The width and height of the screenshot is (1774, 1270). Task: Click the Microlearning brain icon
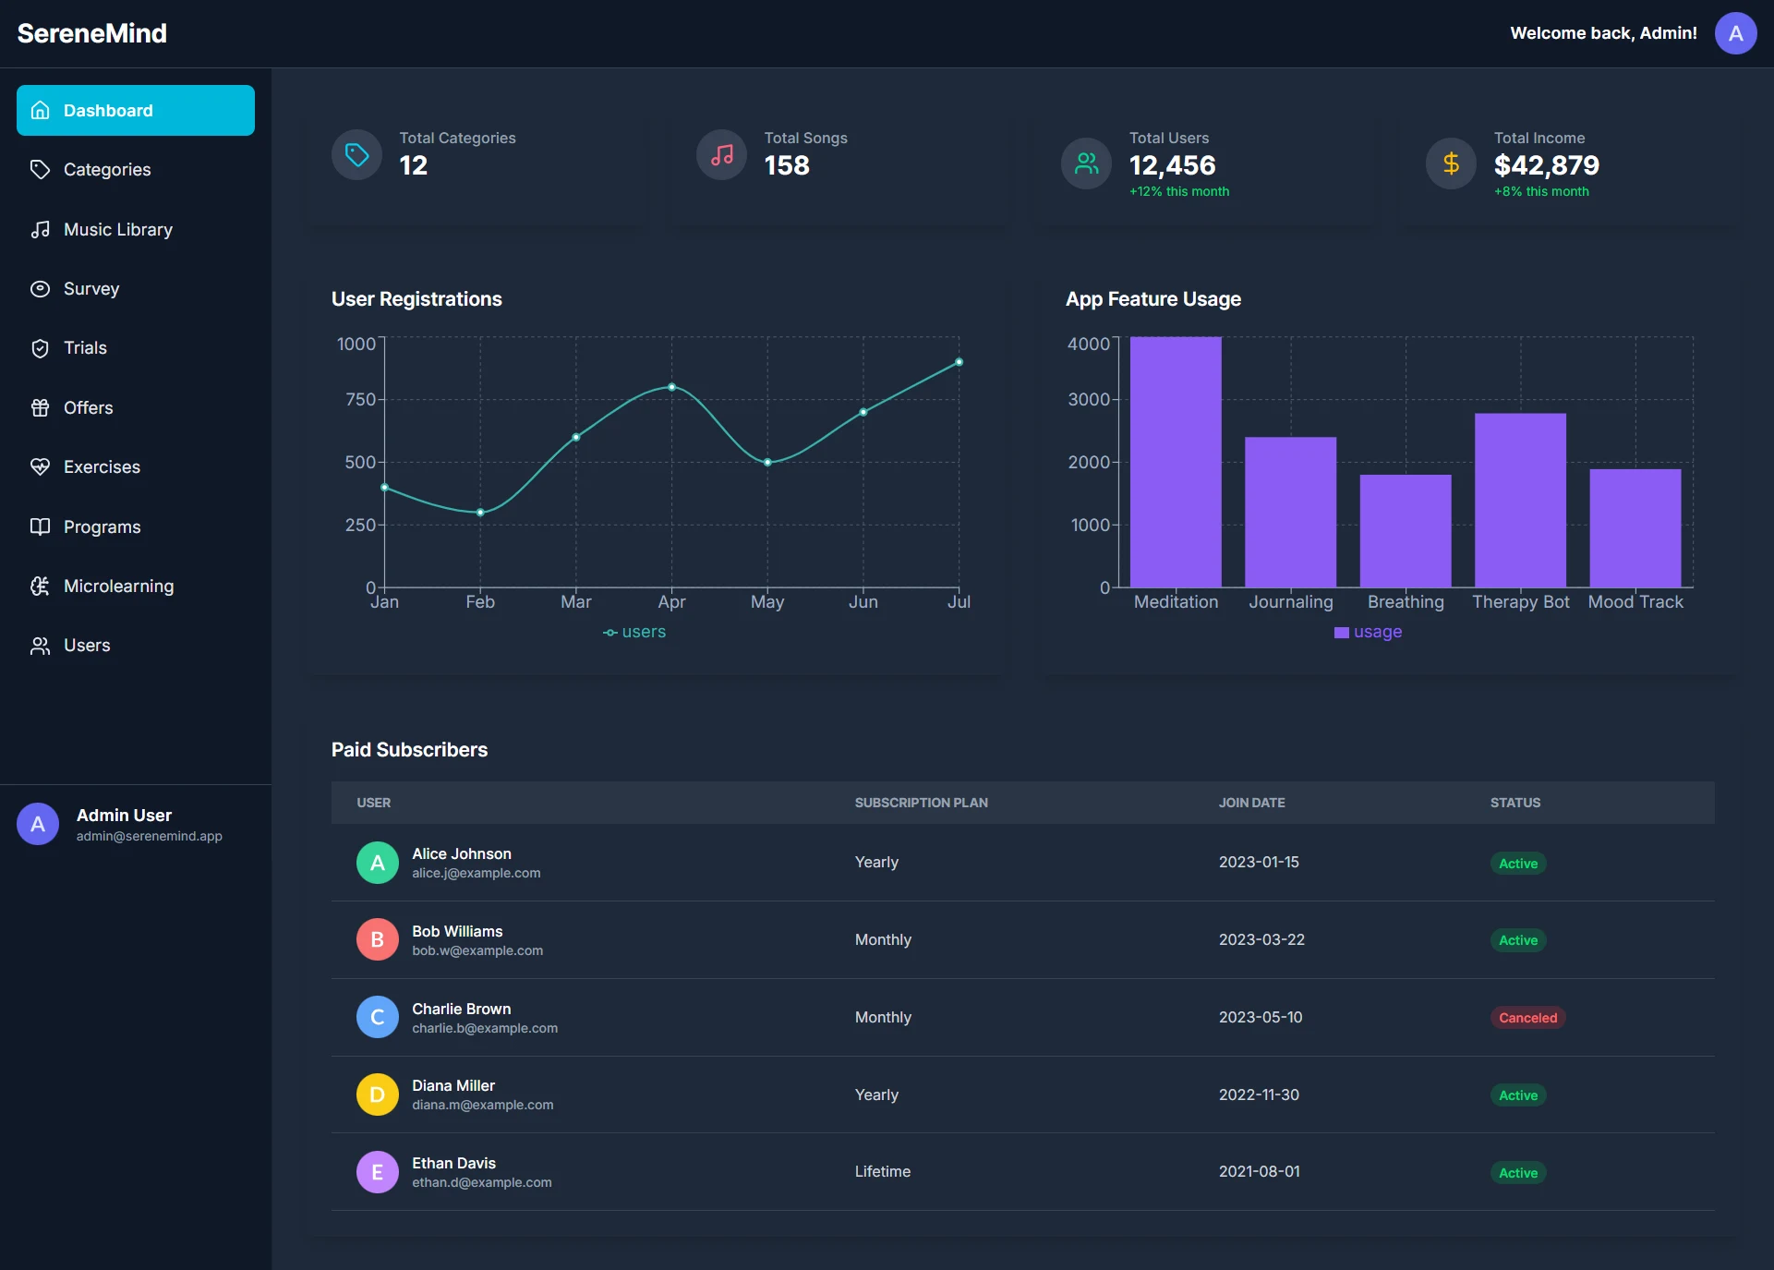point(40,587)
